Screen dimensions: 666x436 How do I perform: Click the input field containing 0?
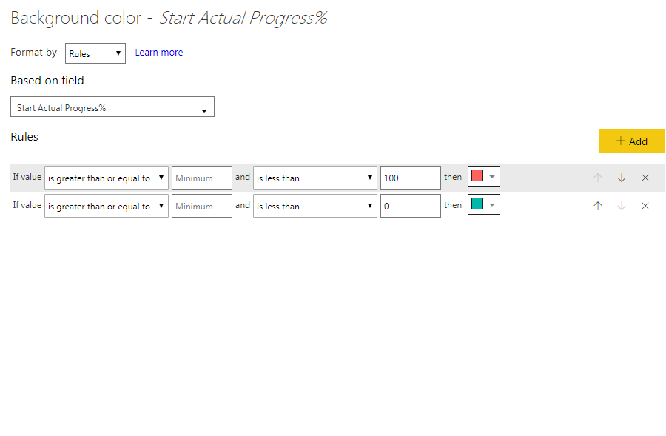point(410,206)
